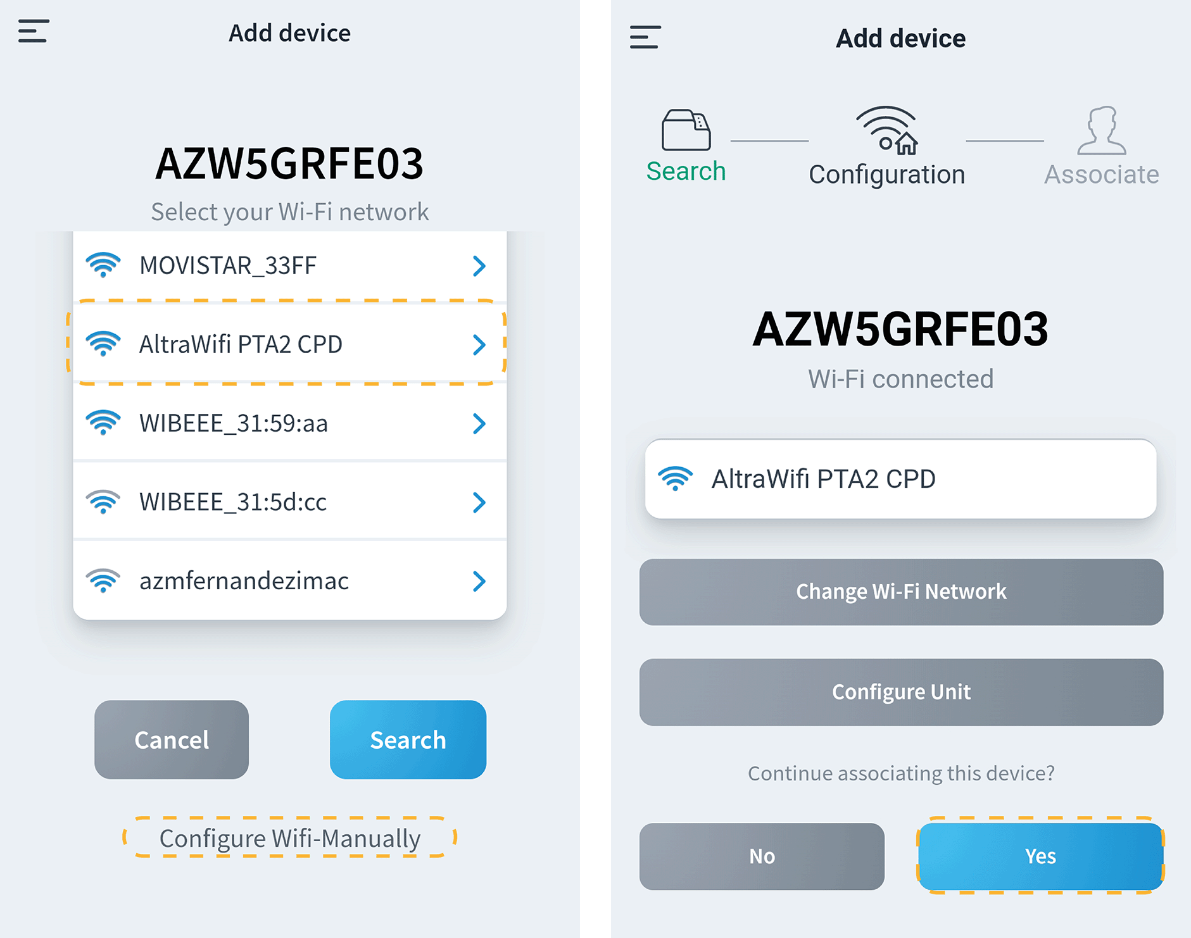Image resolution: width=1191 pixels, height=938 pixels.
Task: Open the right screen hamburger menu
Action: click(645, 37)
